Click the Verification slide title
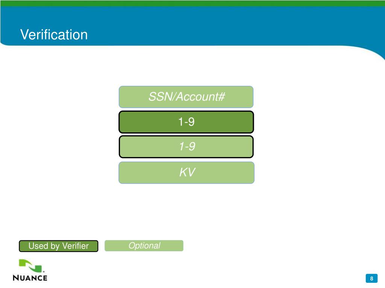 point(54,34)
